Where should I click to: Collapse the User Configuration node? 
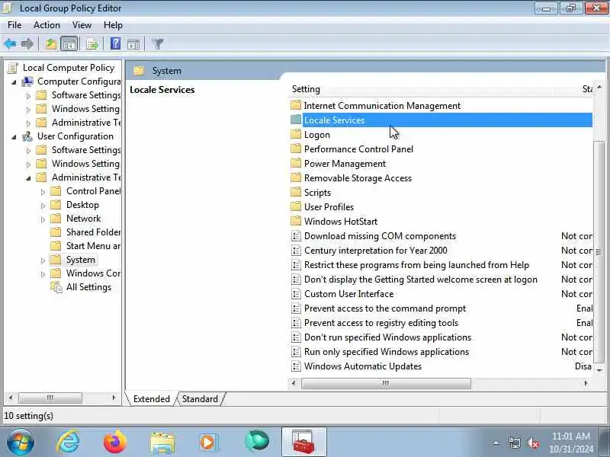click(x=14, y=137)
